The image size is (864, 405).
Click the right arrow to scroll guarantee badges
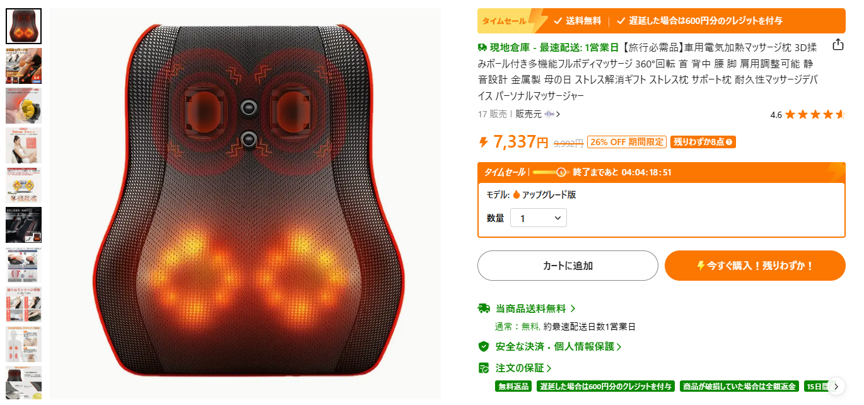836,386
